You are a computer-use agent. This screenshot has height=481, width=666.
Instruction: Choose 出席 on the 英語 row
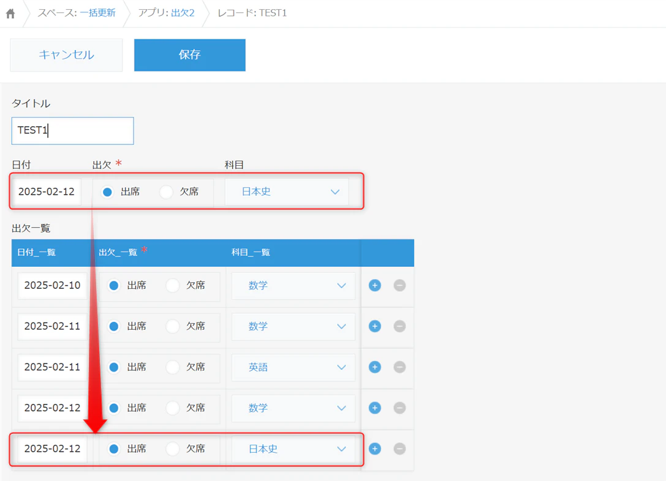pyautogui.click(x=114, y=367)
